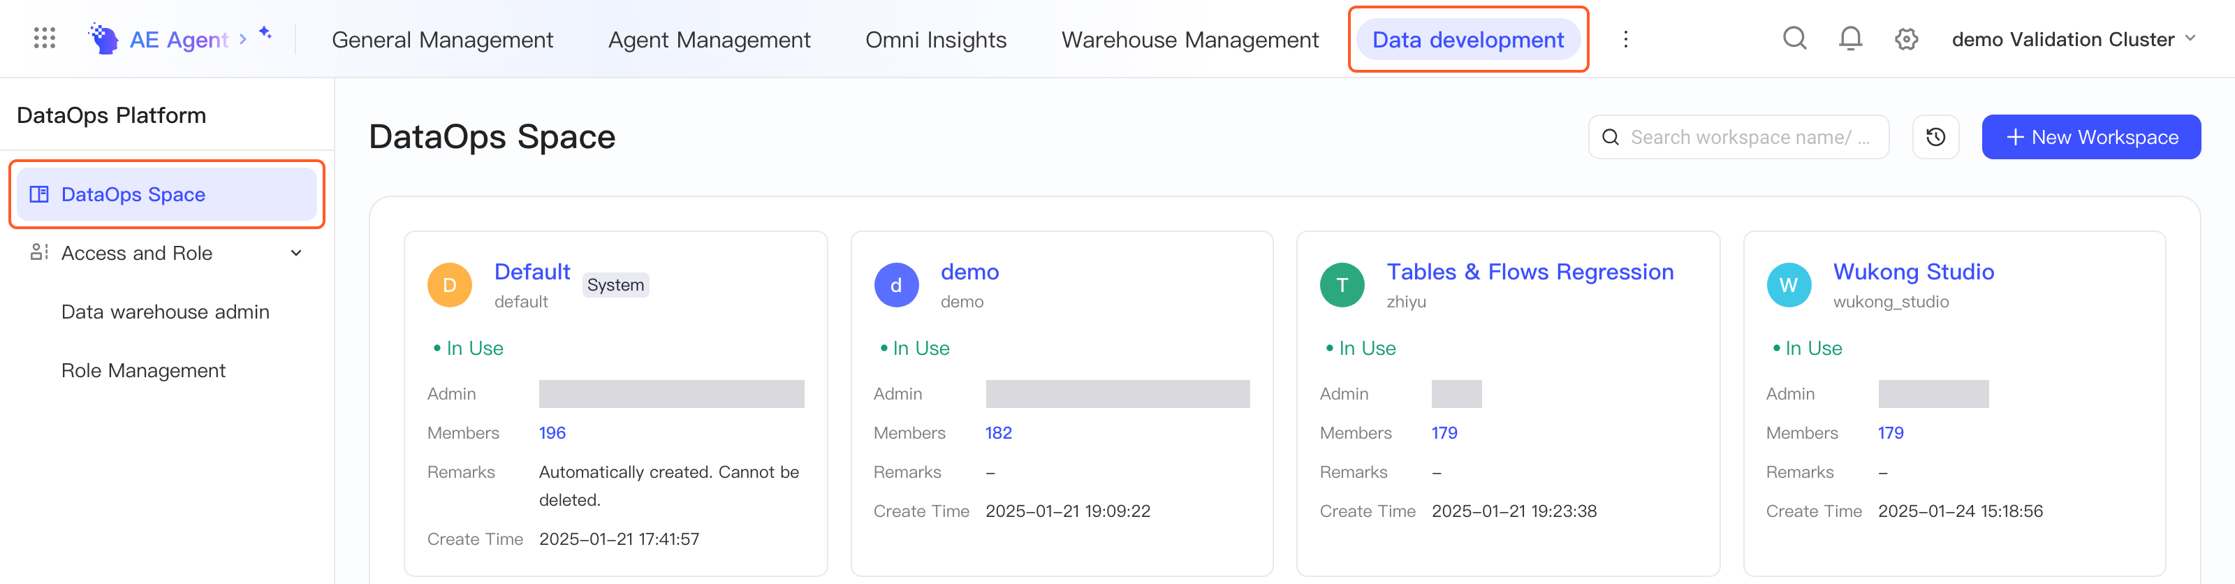2235x584 pixels.
Task: Switch to Agent Management tab
Action: point(709,40)
